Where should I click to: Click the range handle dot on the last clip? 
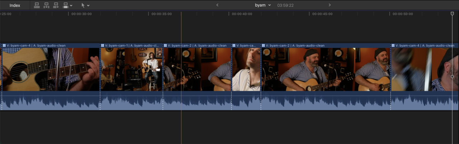pyautogui.click(x=452, y=76)
